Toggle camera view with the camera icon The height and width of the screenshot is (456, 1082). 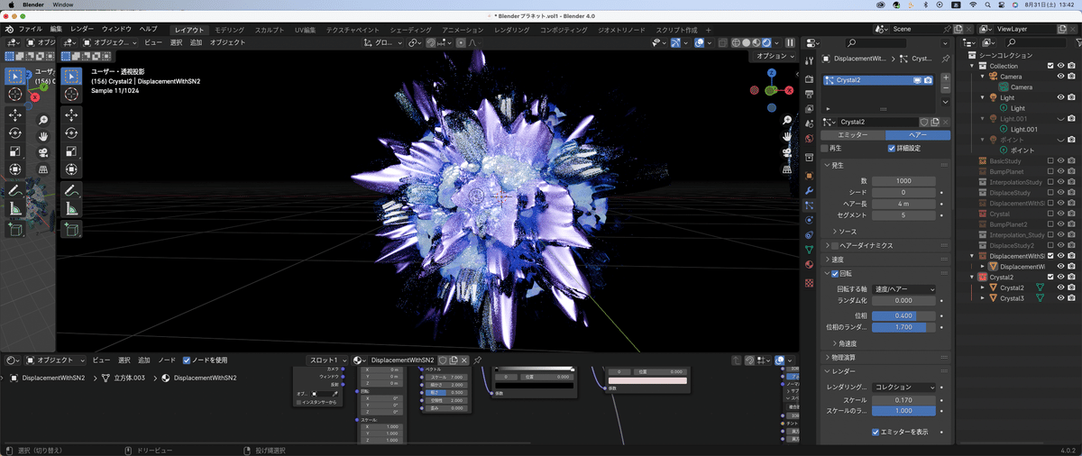787,152
